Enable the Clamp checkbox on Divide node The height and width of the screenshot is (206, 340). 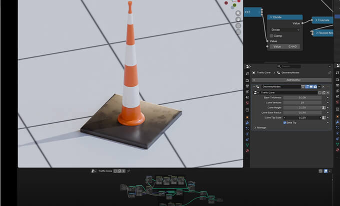pyautogui.click(x=271, y=35)
